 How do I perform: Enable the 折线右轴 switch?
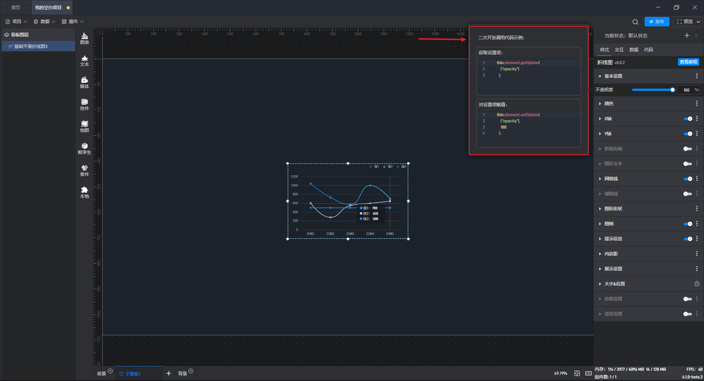point(688,149)
